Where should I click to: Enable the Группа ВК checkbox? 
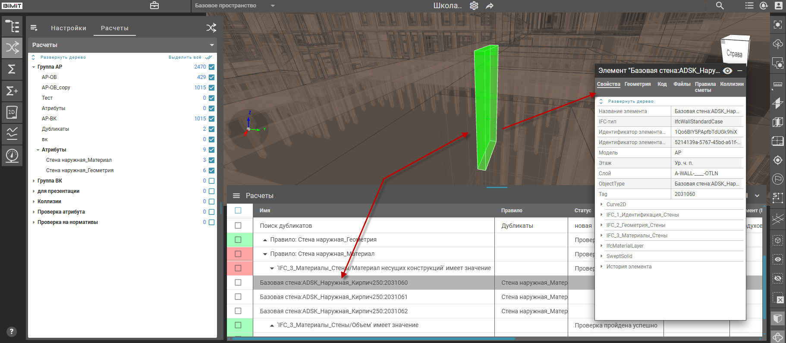coord(211,181)
